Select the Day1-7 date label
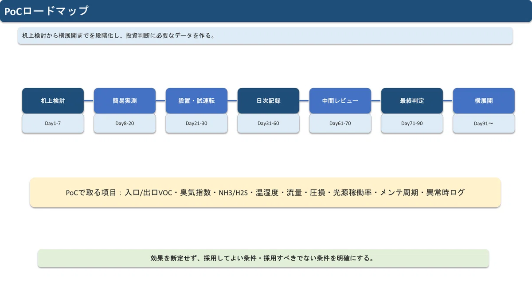 [x=53, y=123]
